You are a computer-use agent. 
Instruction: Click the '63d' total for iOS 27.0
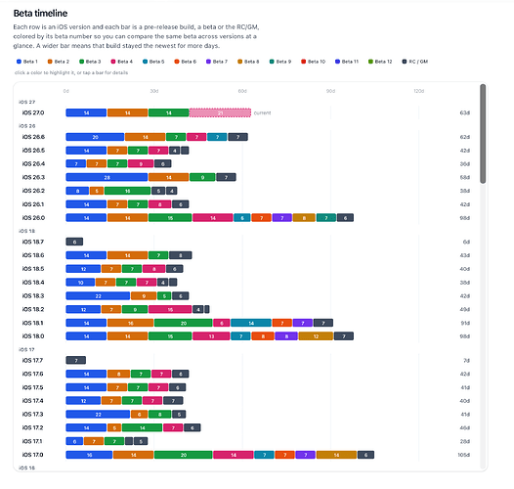pos(465,112)
